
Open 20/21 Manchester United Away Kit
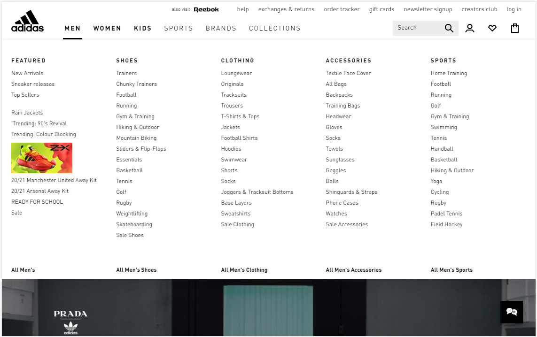(x=54, y=180)
